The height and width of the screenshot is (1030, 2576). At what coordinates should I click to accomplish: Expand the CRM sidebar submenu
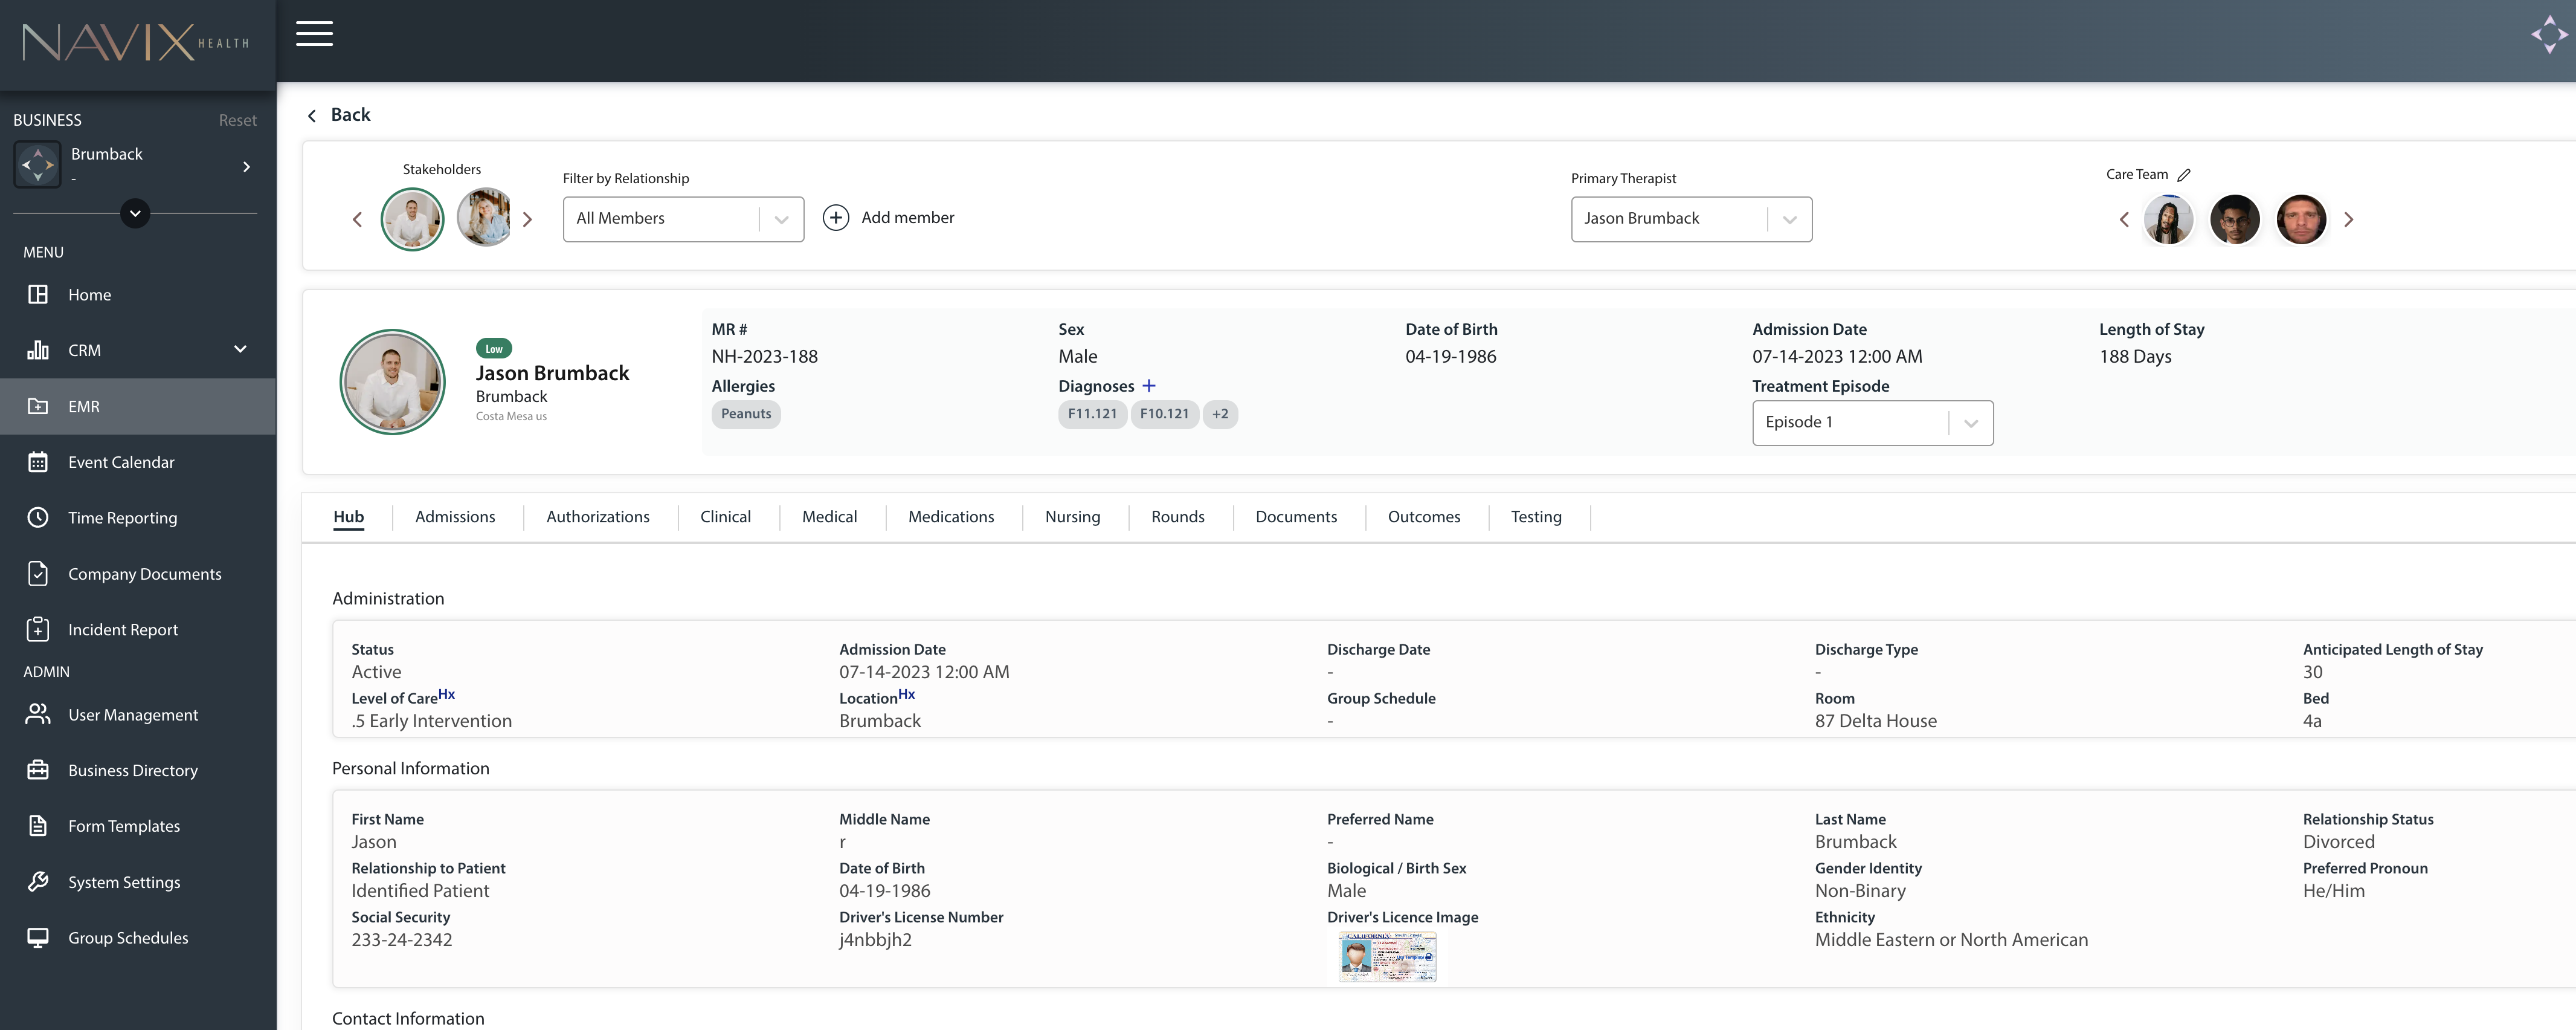[x=240, y=349]
